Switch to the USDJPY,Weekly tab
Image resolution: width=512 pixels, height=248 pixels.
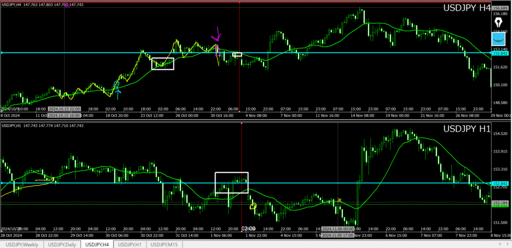(x=22, y=244)
